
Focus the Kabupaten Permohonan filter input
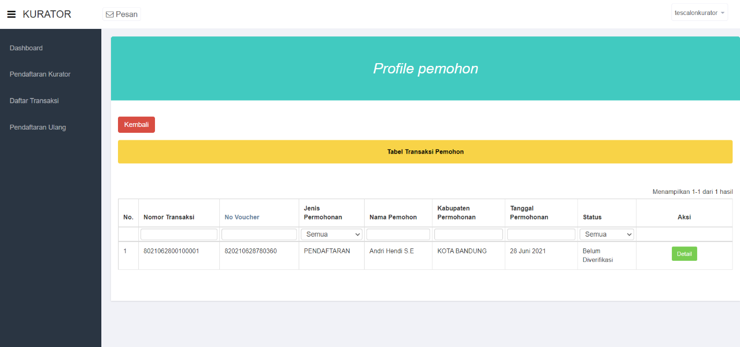pos(468,235)
